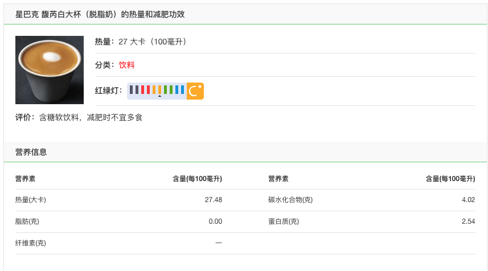
Task: Click the orange C+ grade badge
Action: pos(195,91)
